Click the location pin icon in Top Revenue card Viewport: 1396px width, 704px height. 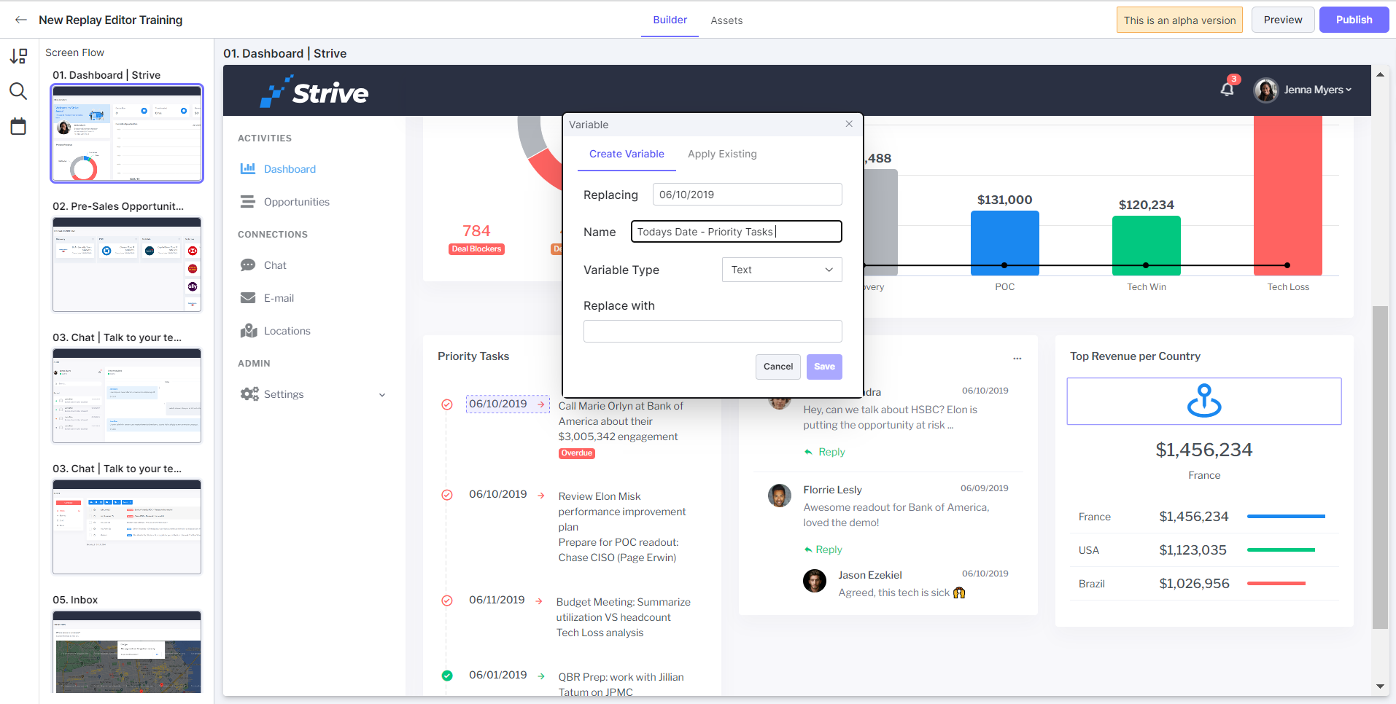pyautogui.click(x=1204, y=401)
